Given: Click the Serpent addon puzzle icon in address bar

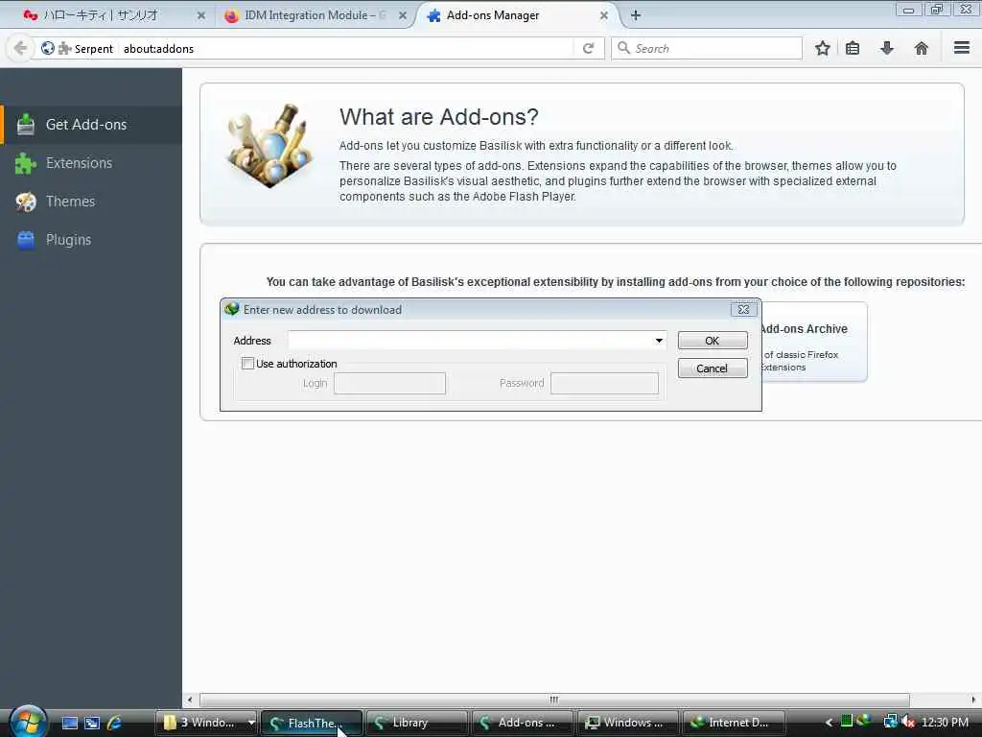Looking at the screenshot, I should (64, 48).
